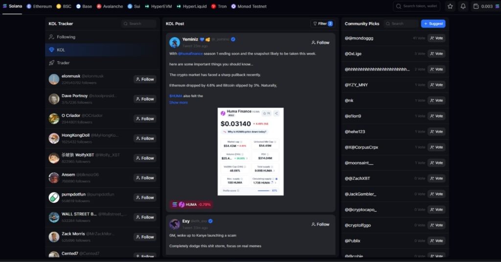
Task: Vote for @nk
Action: (x=436, y=101)
